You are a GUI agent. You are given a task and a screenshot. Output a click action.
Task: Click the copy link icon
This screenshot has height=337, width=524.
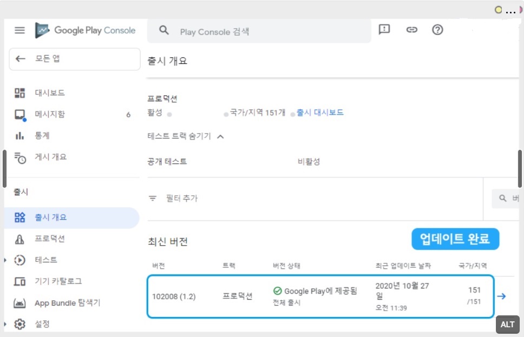412,30
